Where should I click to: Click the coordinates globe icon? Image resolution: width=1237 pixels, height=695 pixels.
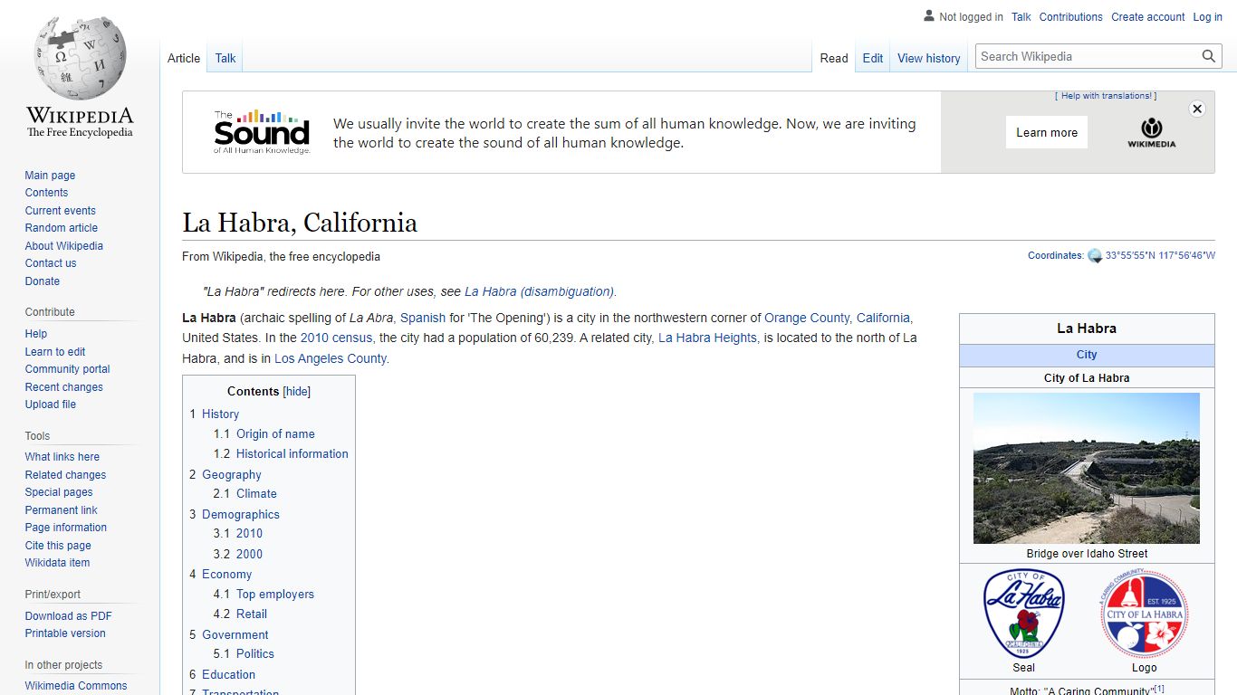pyautogui.click(x=1095, y=256)
